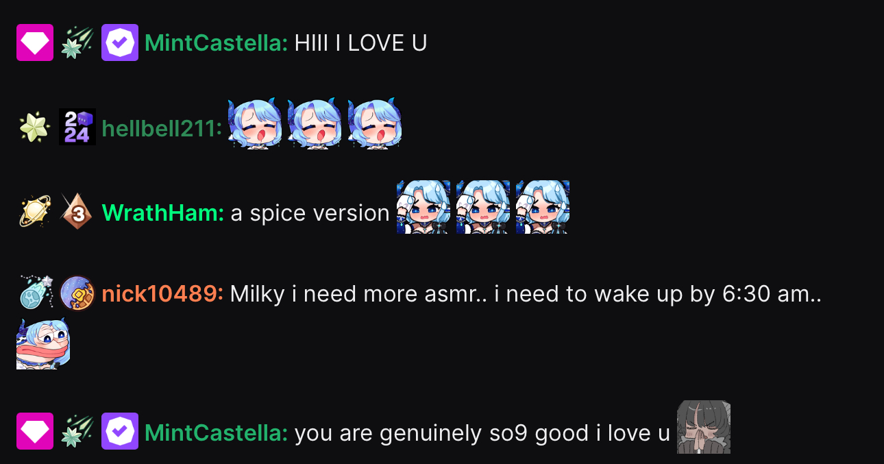Click the pink diamond badge beside first MintCastella message
This screenshot has width=884, height=464.
point(35,42)
